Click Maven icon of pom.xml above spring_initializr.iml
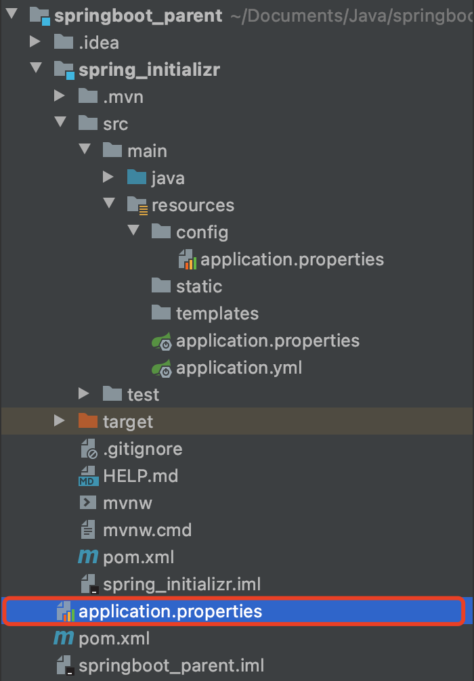The height and width of the screenshot is (681, 474). point(88,557)
